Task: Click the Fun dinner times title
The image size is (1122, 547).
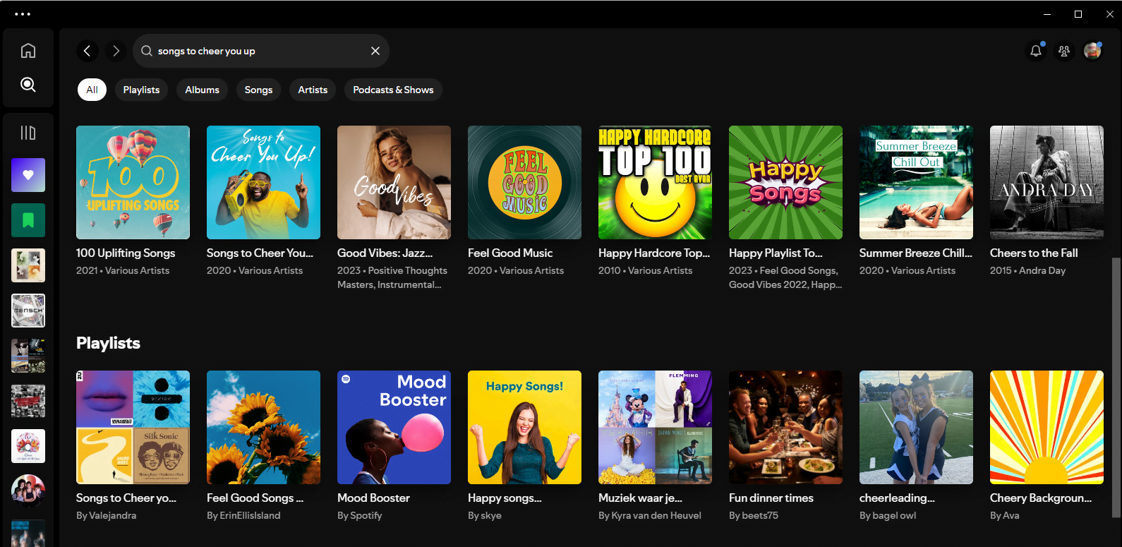Action: click(x=771, y=498)
